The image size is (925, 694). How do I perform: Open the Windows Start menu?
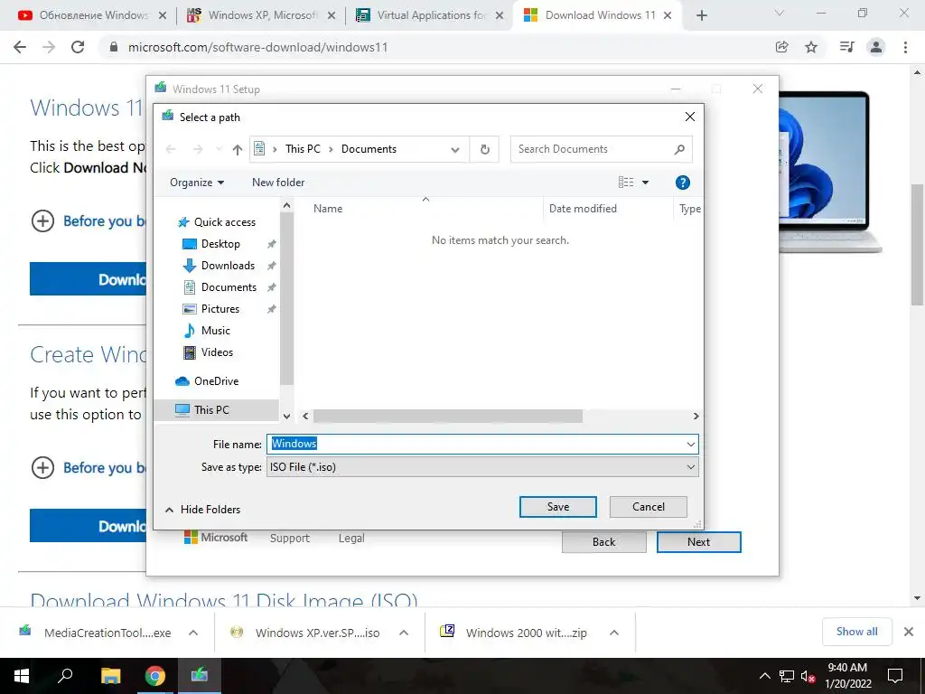tap(22, 676)
